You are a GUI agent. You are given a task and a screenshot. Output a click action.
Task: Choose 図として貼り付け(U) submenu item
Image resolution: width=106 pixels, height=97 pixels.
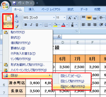(72, 81)
